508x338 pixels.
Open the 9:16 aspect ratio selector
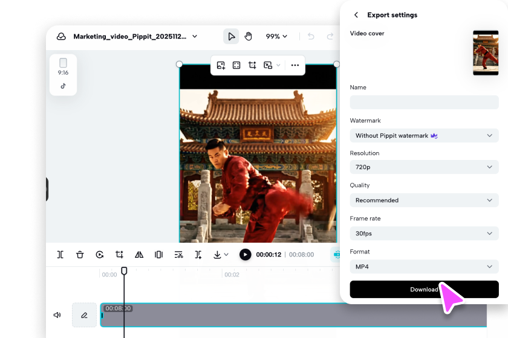pos(63,67)
